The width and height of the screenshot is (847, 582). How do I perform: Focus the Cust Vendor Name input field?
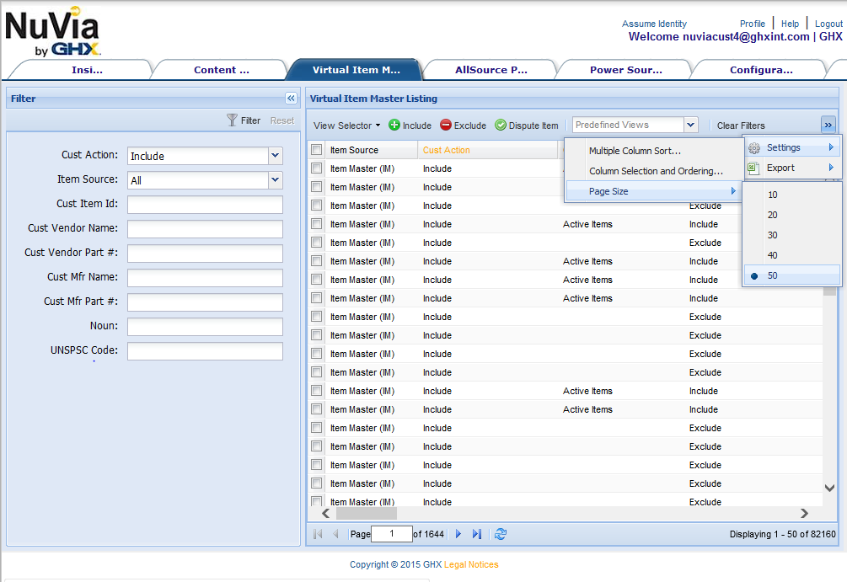(205, 229)
